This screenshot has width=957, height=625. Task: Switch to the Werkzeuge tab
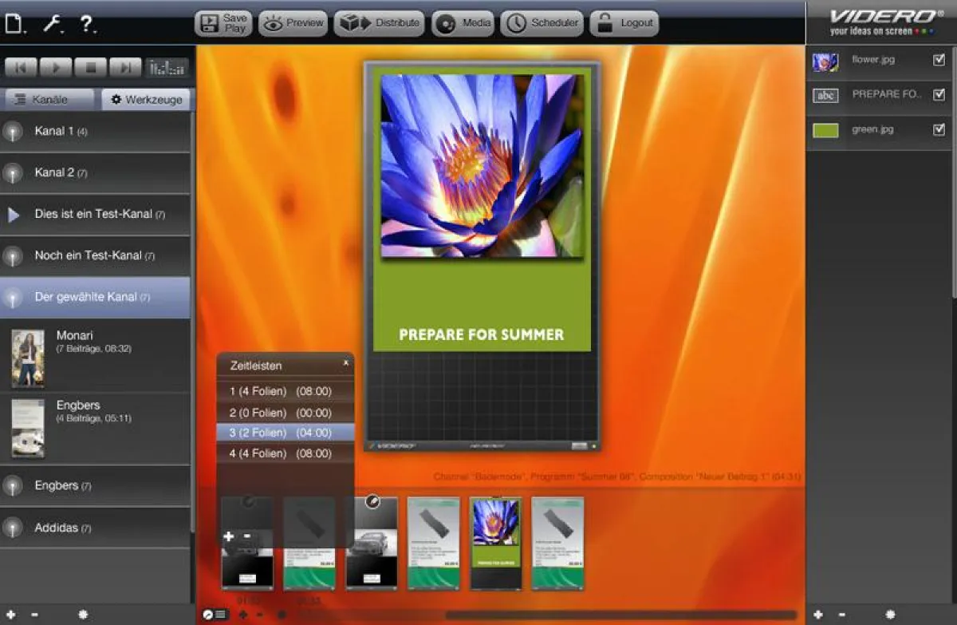pyautogui.click(x=146, y=100)
